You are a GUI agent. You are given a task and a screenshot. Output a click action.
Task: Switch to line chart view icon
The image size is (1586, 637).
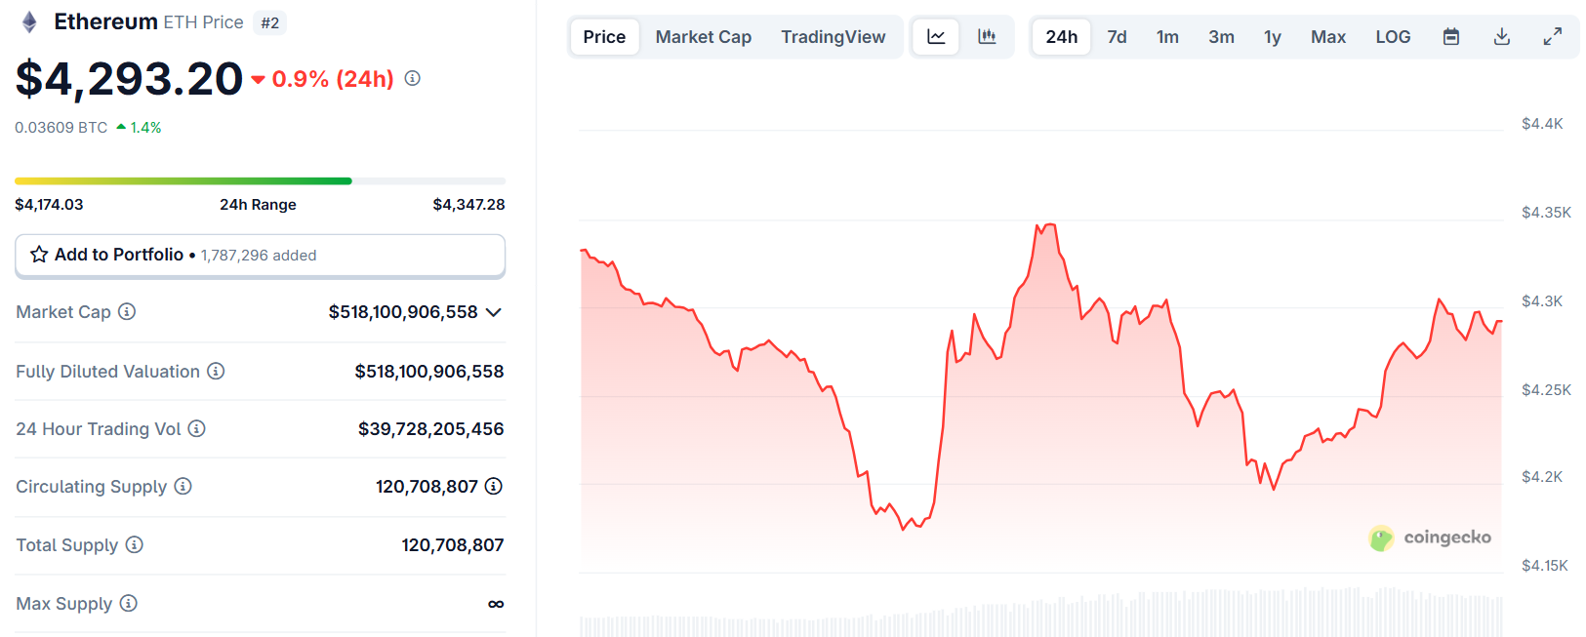[936, 37]
